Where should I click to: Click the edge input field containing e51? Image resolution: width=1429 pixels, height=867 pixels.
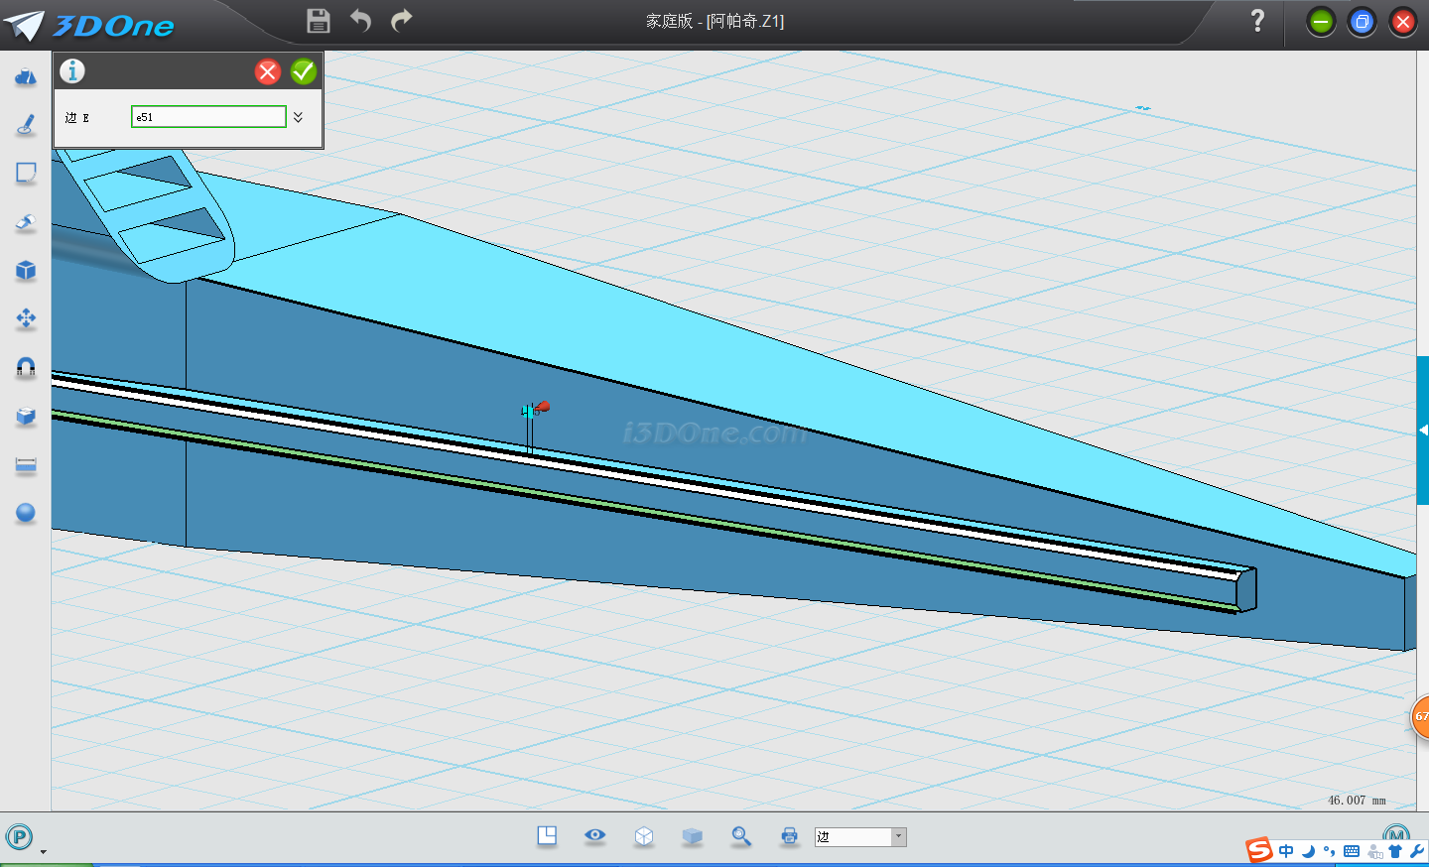click(x=208, y=117)
